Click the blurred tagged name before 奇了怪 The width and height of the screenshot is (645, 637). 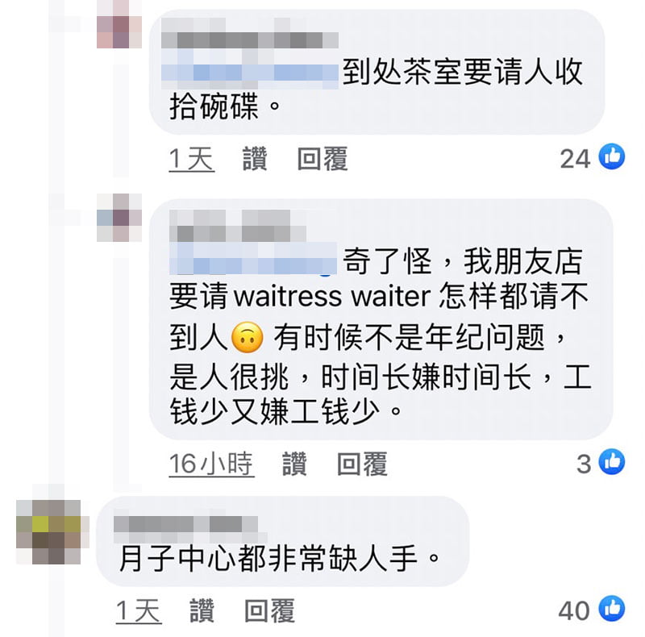(x=253, y=260)
